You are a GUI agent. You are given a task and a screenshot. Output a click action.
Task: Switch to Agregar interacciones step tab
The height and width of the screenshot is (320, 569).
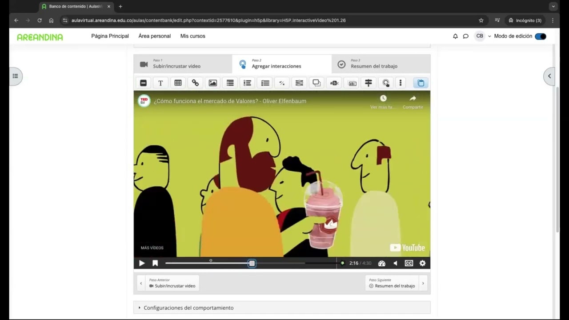click(x=282, y=64)
